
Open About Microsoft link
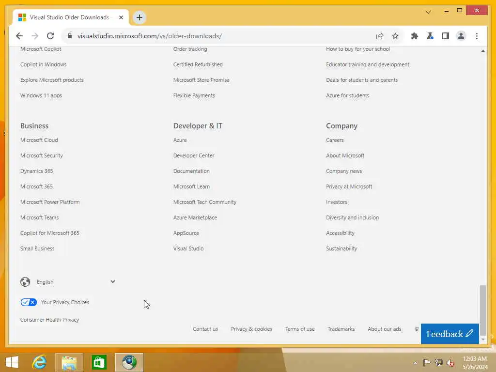pyautogui.click(x=345, y=155)
